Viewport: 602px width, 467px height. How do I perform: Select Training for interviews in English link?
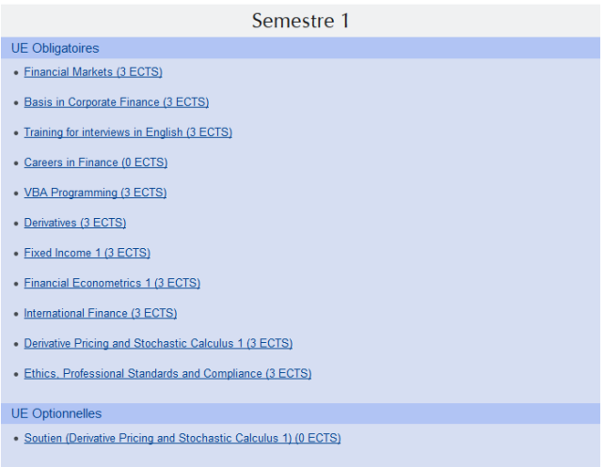tap(128, 132)
